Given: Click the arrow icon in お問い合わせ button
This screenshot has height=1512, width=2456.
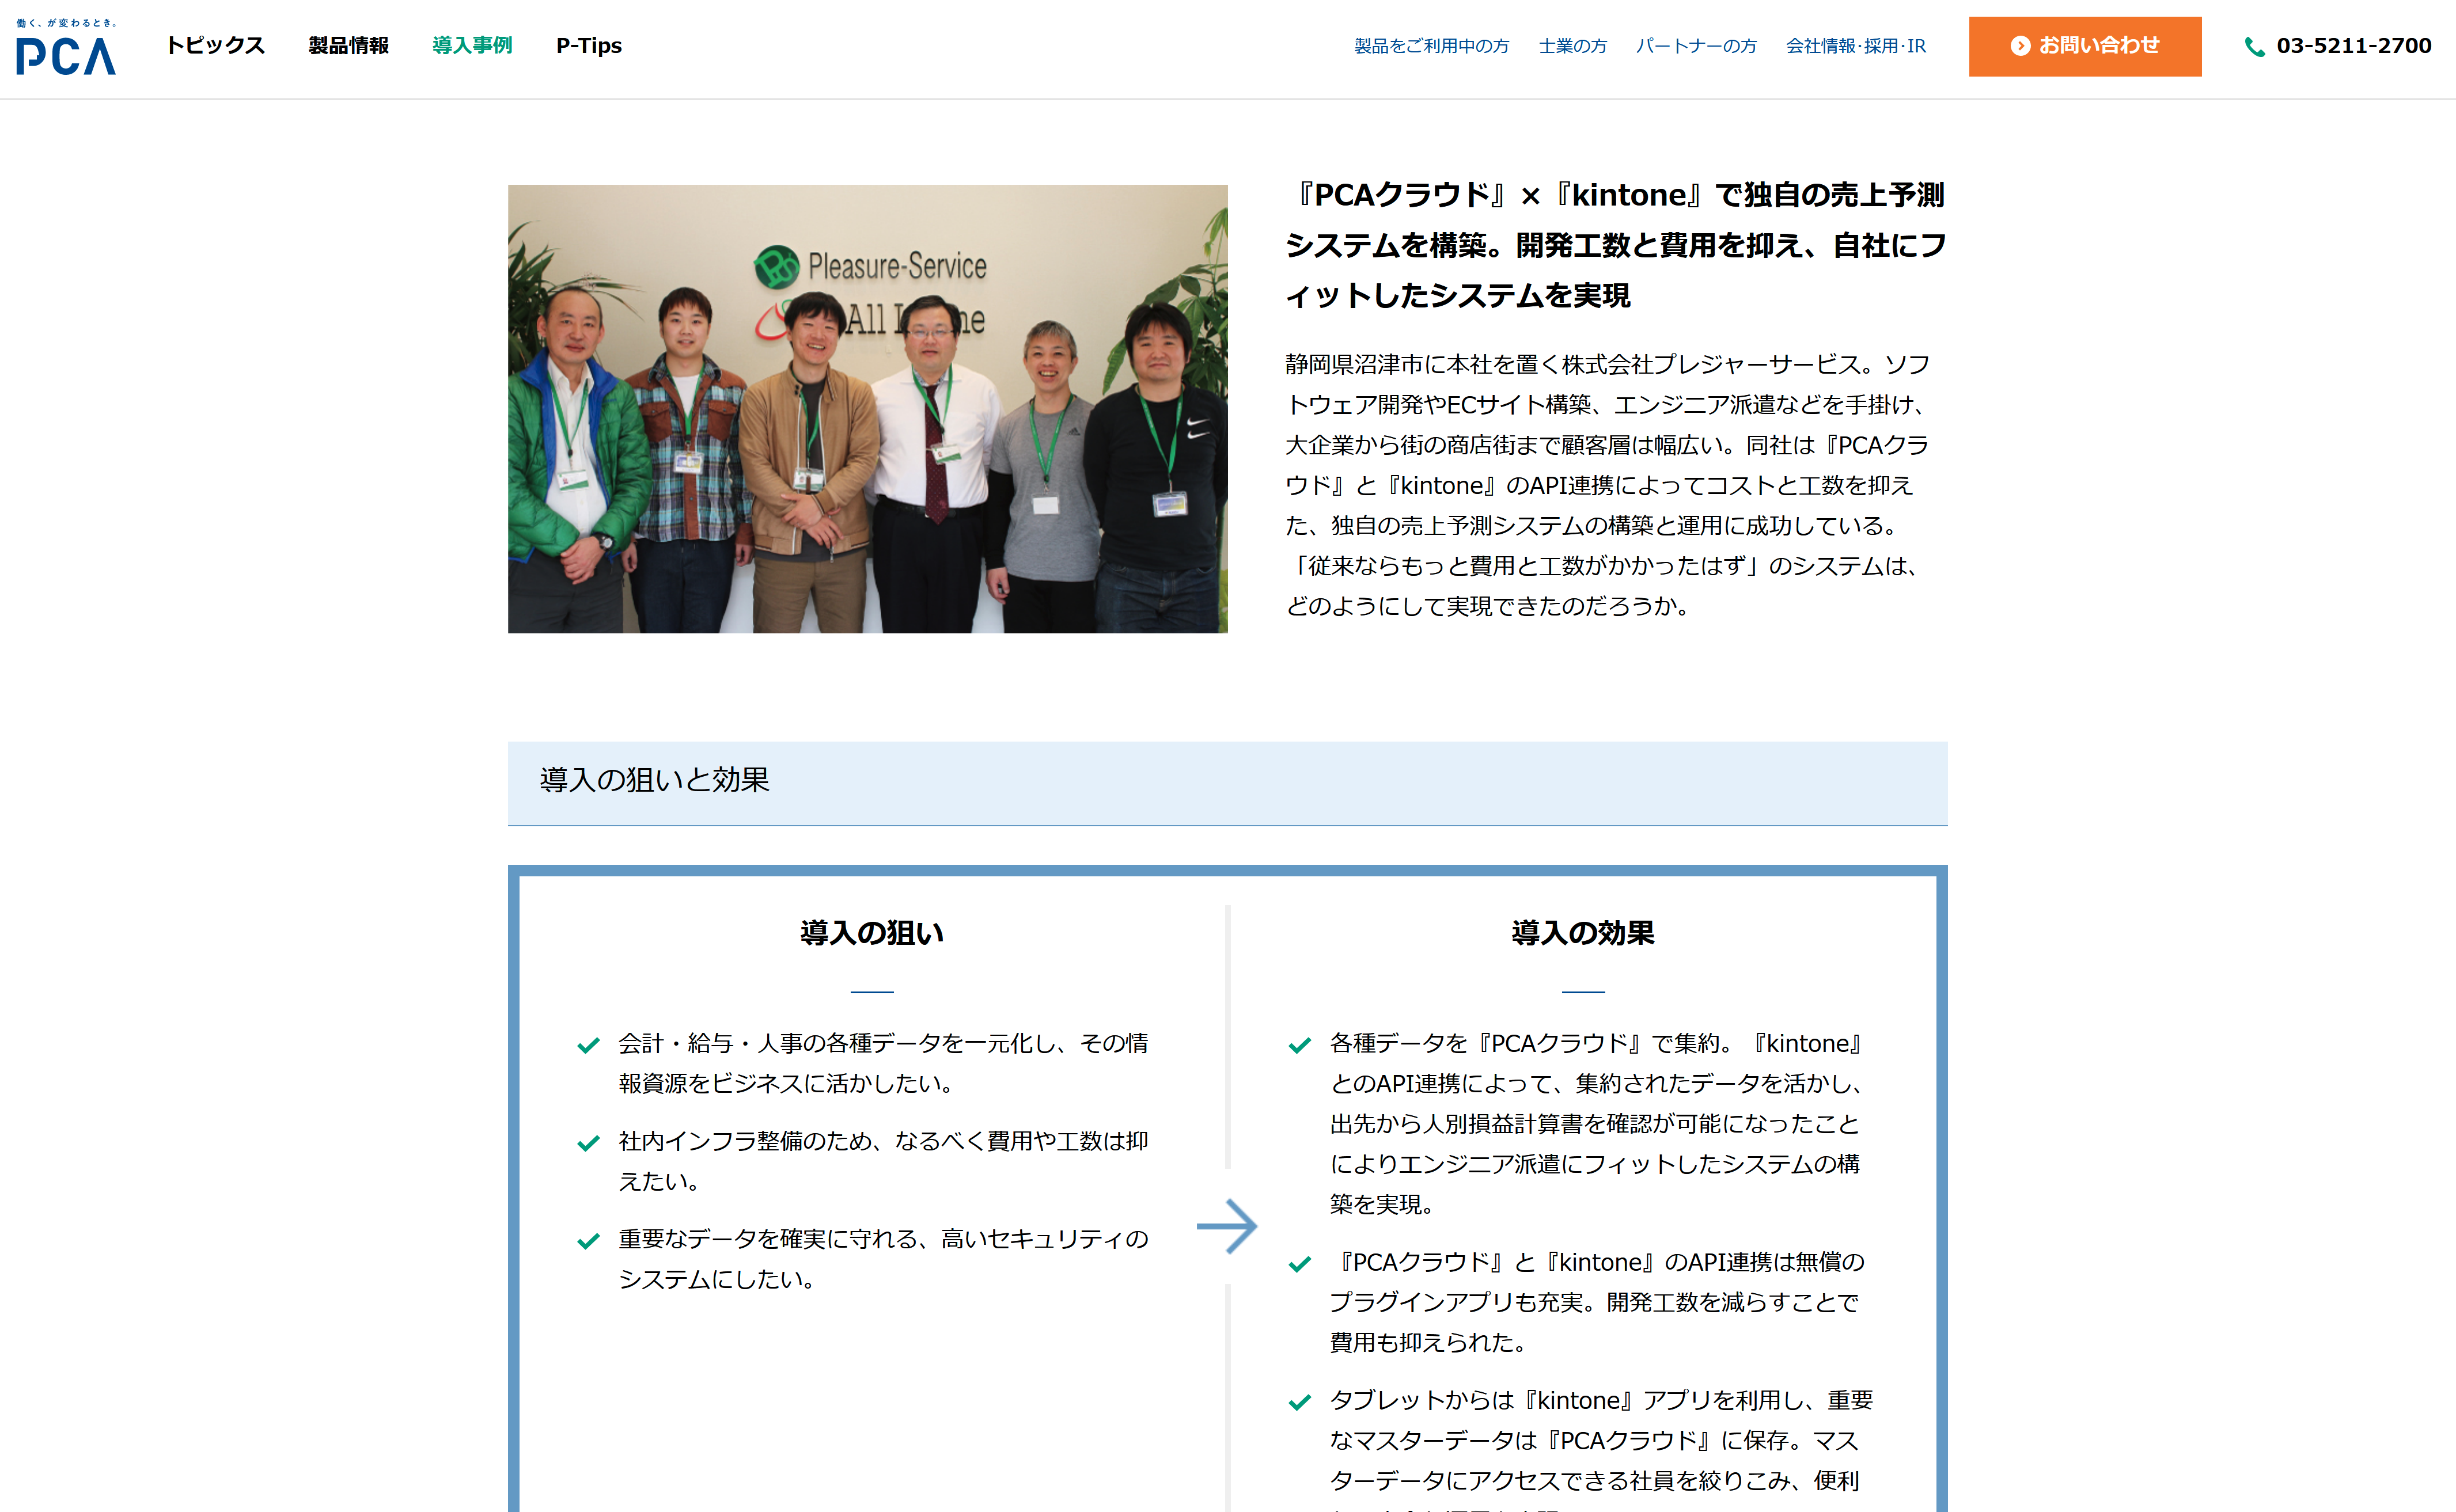Looking at the screenshot, I should [2020, 46].
